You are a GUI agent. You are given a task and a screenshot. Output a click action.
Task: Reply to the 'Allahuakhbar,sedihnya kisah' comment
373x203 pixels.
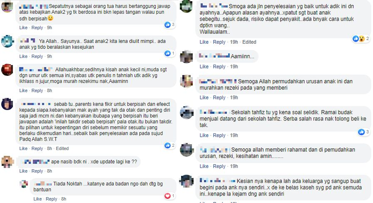point(37,90)
